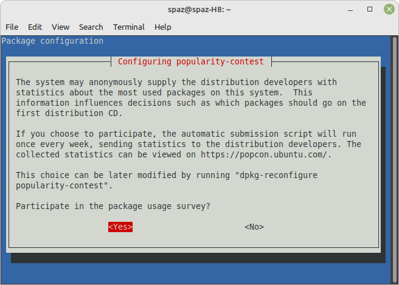Open the File menu
Image resolution: width=399 pixels, height=285 pixels.
coord(12,27)
